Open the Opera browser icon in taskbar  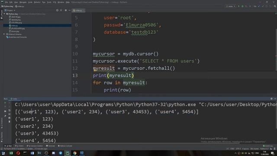[18, 153]
